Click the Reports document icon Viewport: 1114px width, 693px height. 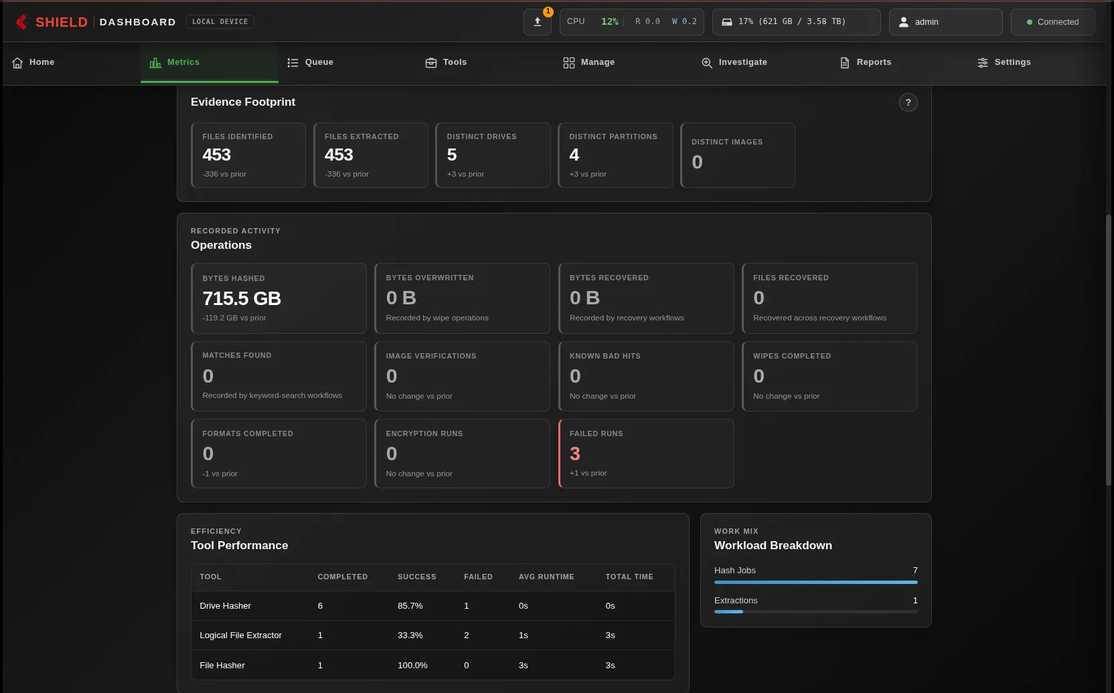[845, 63]
